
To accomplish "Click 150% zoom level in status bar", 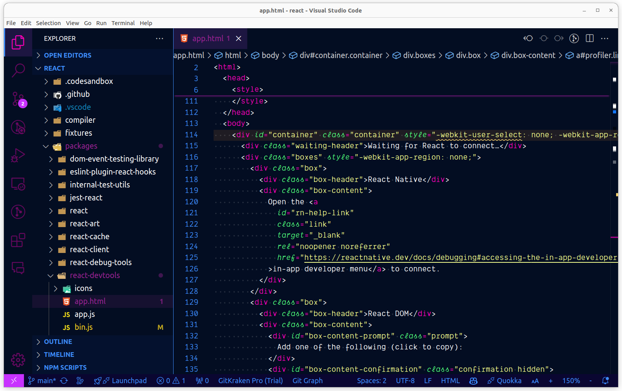I will [571, 380].
